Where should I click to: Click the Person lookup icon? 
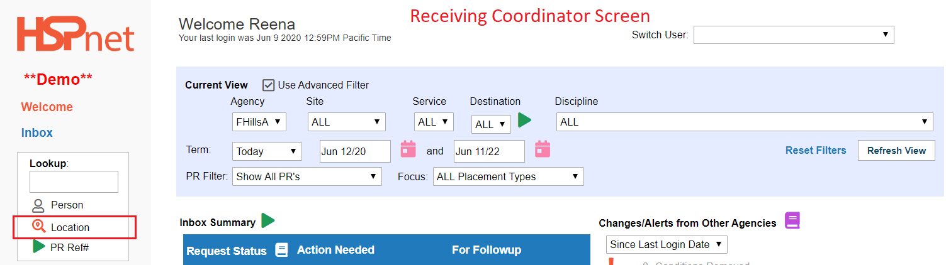[38, 205]
